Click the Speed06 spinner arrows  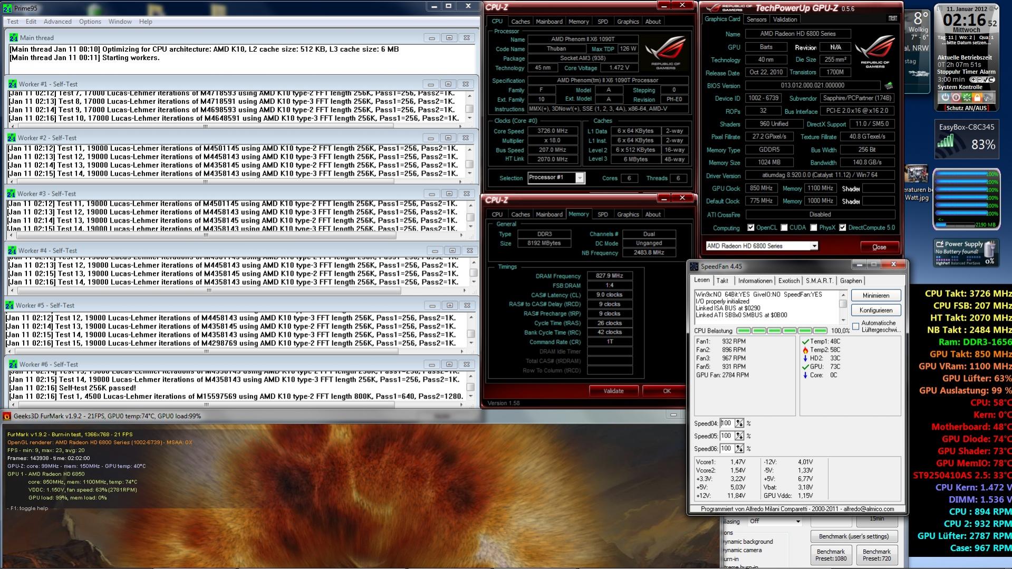click(739, 449)
